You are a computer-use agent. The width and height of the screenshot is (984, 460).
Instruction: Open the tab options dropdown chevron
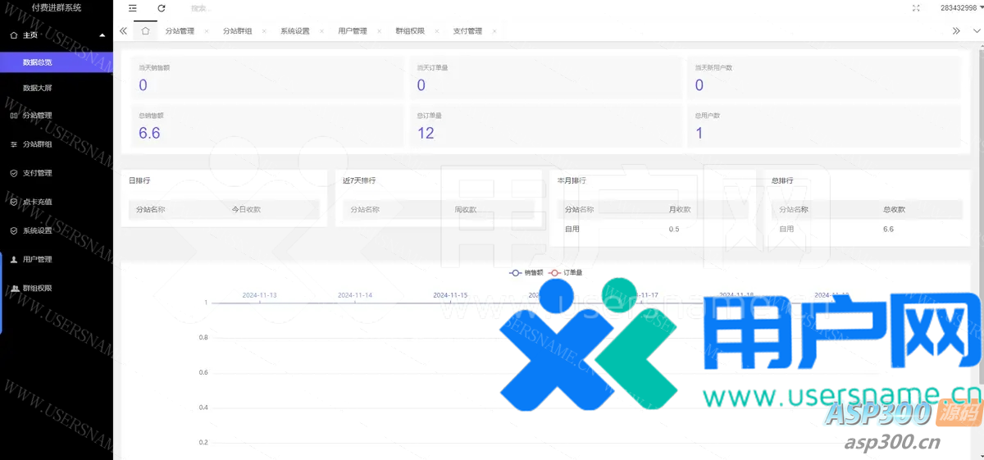pos(976,31)
